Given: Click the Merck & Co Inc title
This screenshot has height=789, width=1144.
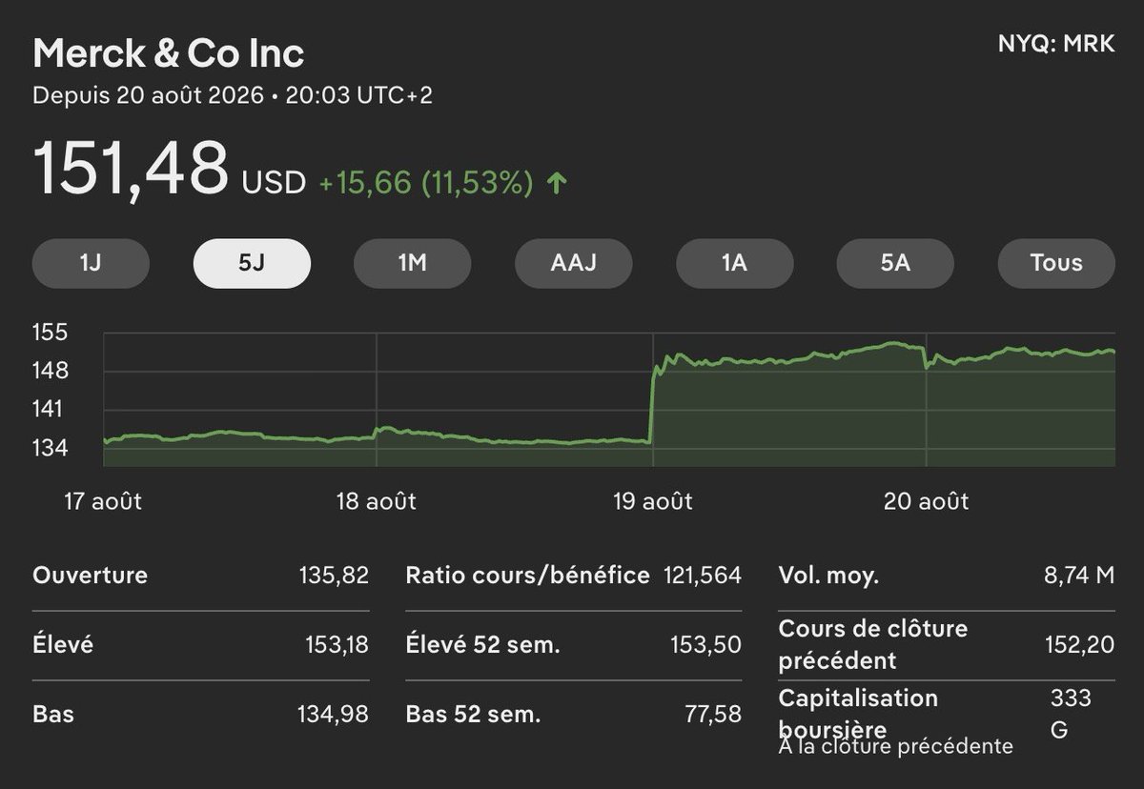Looking at the screenshot, I should click(169, 53).
